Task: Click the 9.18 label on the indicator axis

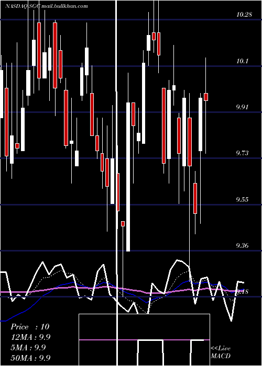Action: click(243, 292)
